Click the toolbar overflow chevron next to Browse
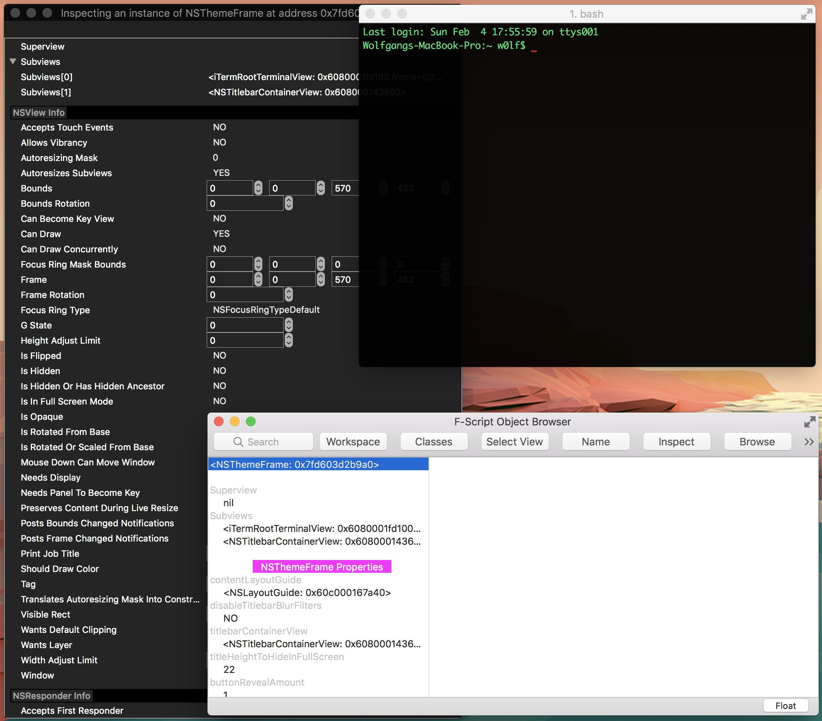 pos(809,441)
